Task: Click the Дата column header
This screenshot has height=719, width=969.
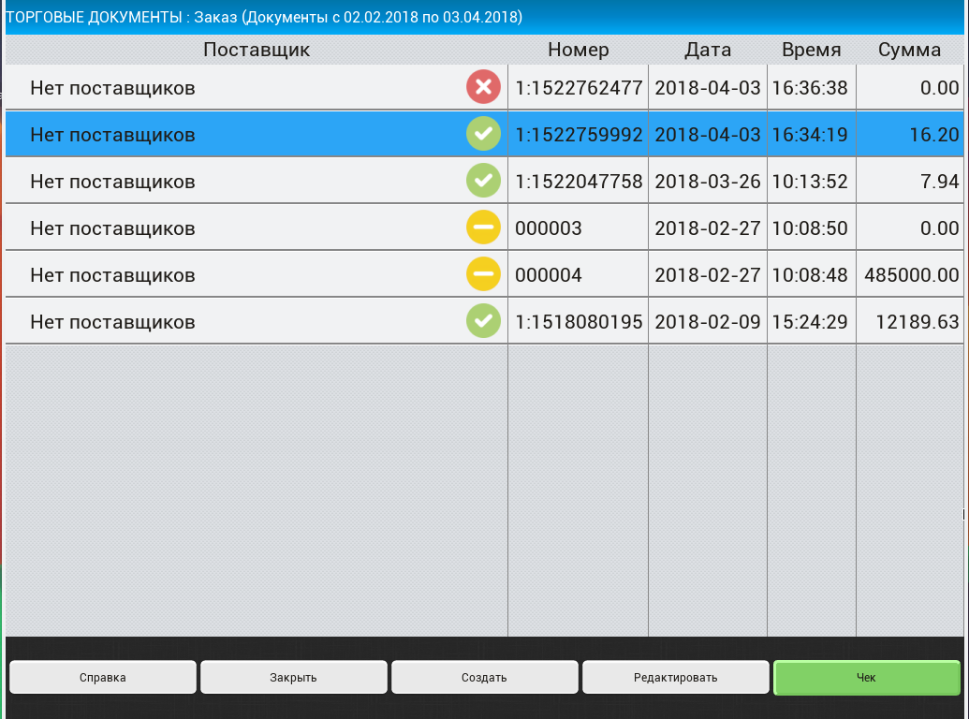Action: pyautogui.click(x=708, y=50)
